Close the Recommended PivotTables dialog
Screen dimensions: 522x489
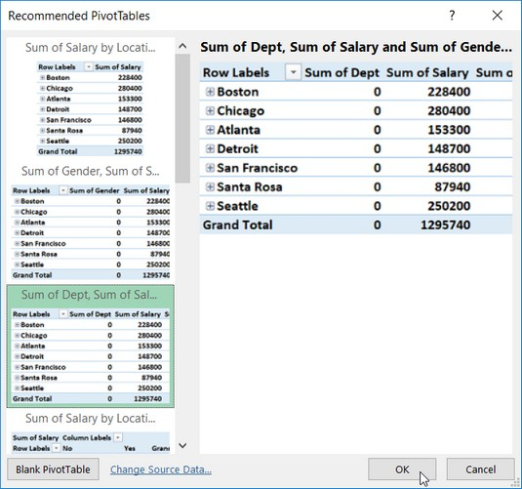498,16
